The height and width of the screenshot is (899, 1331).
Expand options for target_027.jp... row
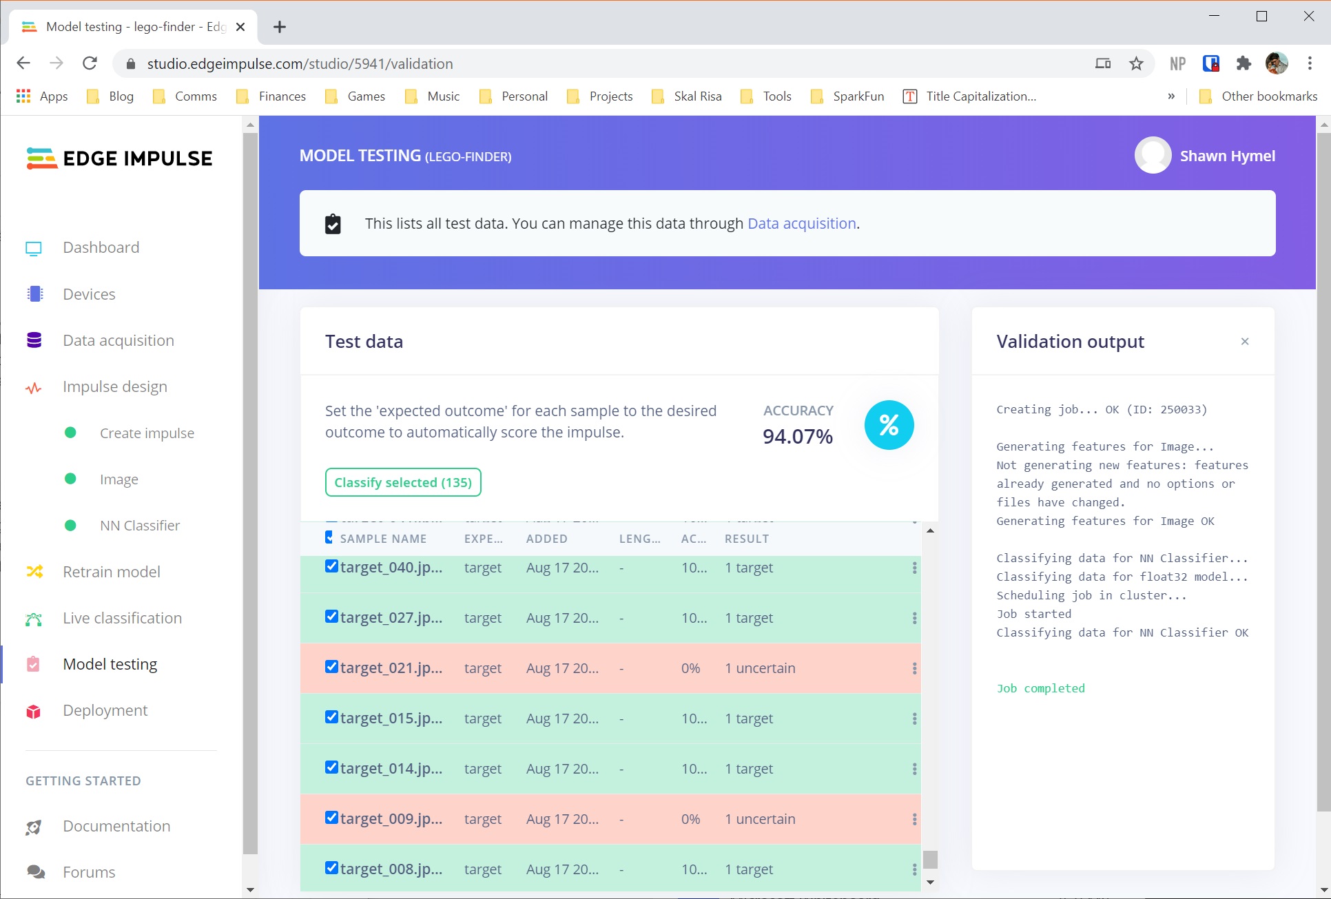(x=914, y=618)
